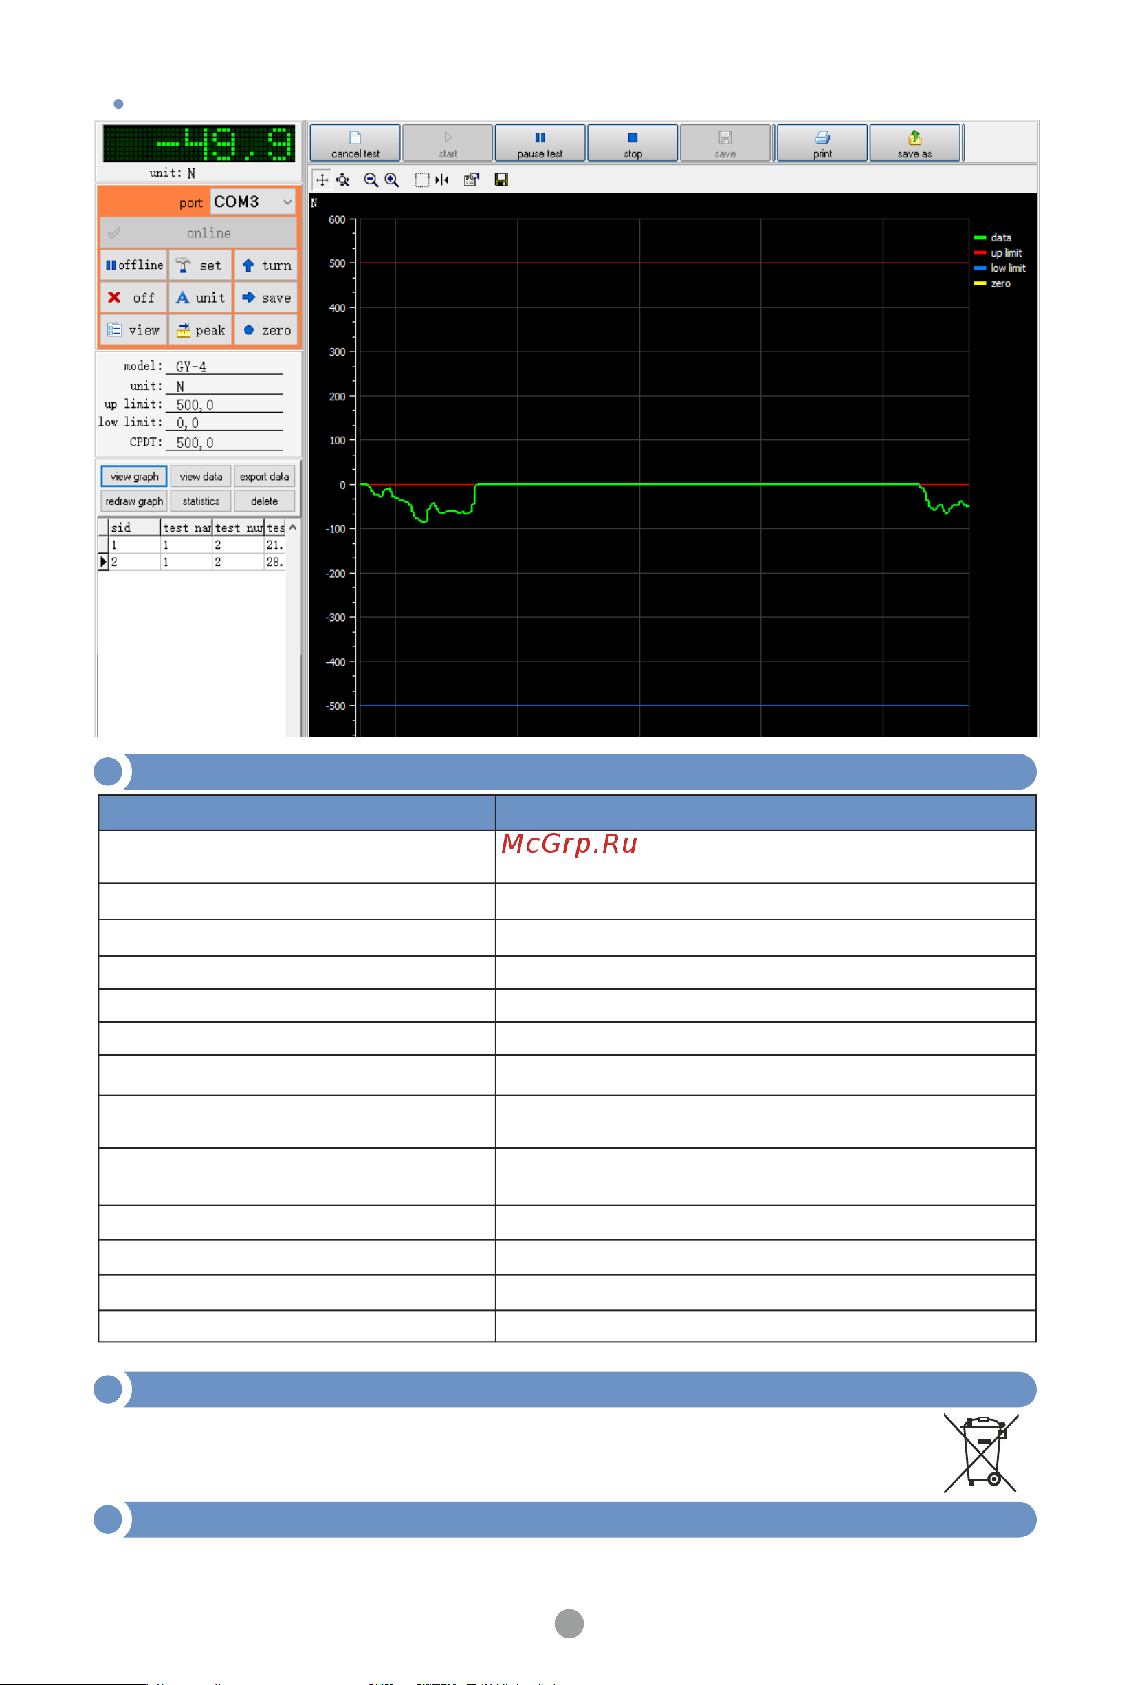Viewport: 1131px width, 1685px height.
Task: Click the statistics button
Action: 201,501
